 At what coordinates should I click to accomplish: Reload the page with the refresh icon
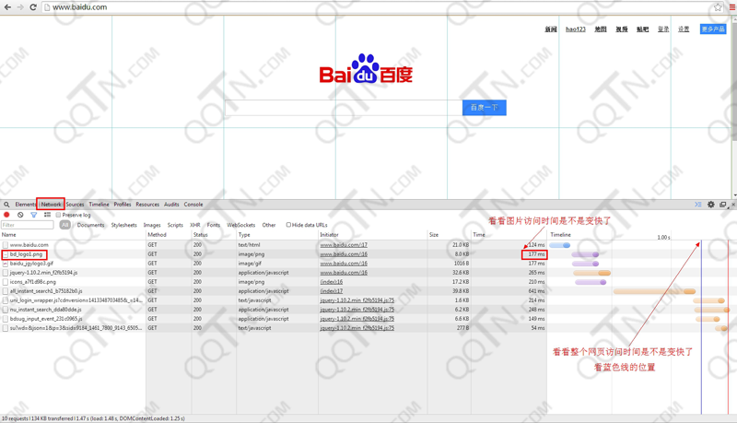coord(33,7)
